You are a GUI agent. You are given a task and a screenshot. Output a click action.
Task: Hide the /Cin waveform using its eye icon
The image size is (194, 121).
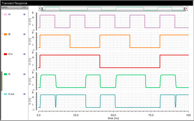click(24, 54)
